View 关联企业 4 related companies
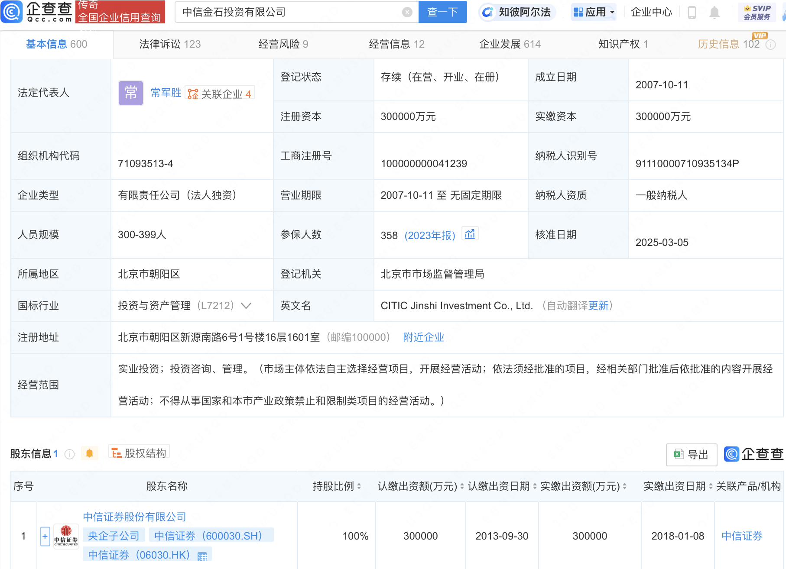Viewport: 786px width, 569px height. pos(220,94)
